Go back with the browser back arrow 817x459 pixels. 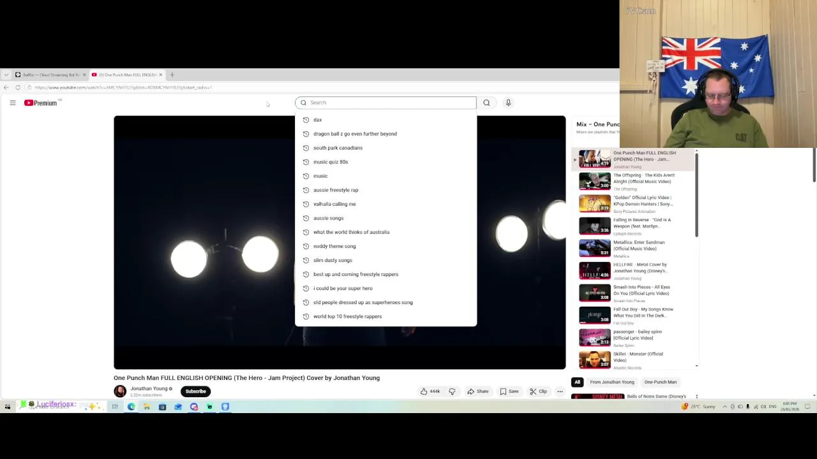coord(6,87)
